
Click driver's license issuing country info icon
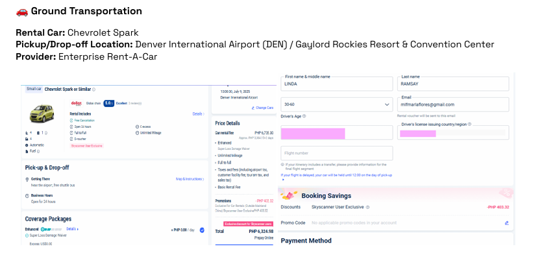point(469,123)
